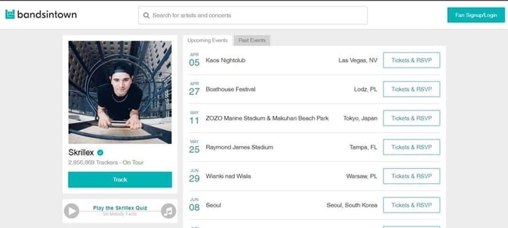Click the JUN 29 date

(194, 175)
